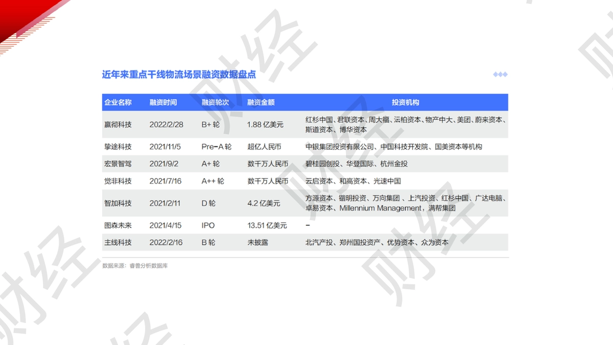Click the 2021/11/5 date cell
Screen dimensions: 613x345
coord(166,147)
